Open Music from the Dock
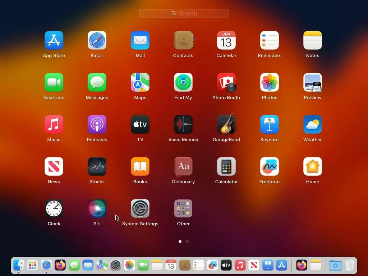368x276 pixels. pos(240,266)
